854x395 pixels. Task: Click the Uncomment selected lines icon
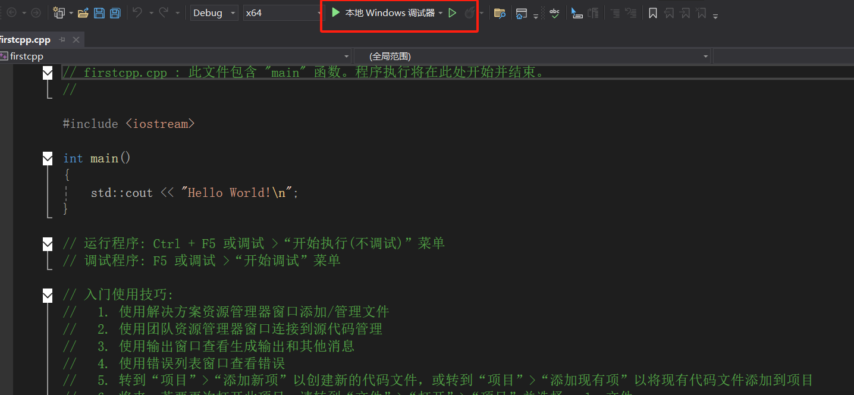pos(631,13)
